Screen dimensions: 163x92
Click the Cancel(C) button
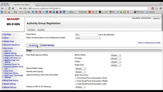41,30
